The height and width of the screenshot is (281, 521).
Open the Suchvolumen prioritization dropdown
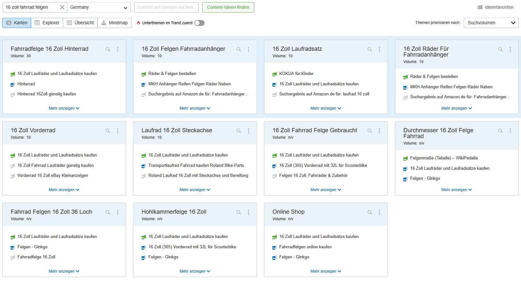pos(491,23)
